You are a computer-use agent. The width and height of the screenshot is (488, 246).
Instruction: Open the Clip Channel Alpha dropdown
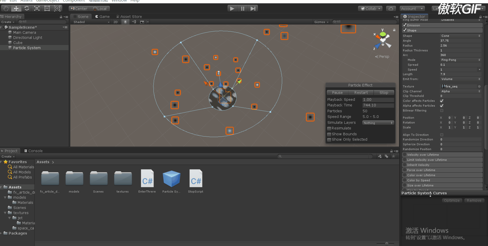(x=461, y=91)
